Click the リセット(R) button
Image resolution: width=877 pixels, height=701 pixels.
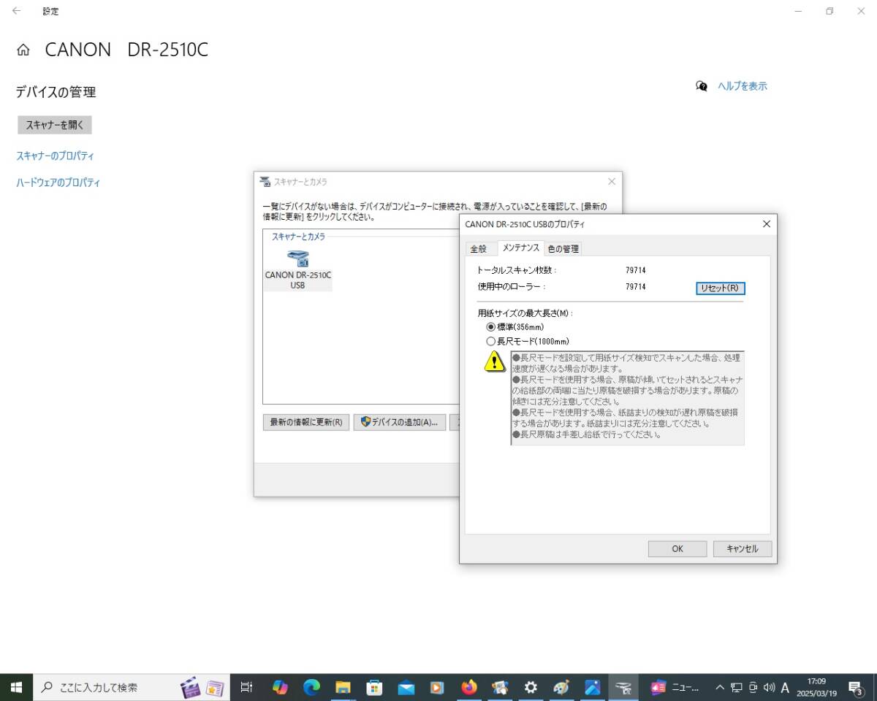pos(720,288)
